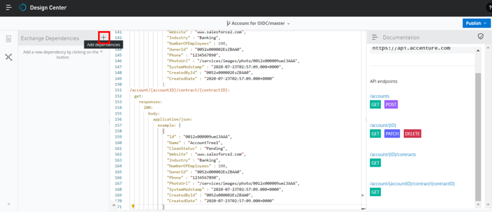Image resolution: width=492 pixels, height=212 pixels.
Task: Click the POST button under /accounts
Action: click(391, 105)
